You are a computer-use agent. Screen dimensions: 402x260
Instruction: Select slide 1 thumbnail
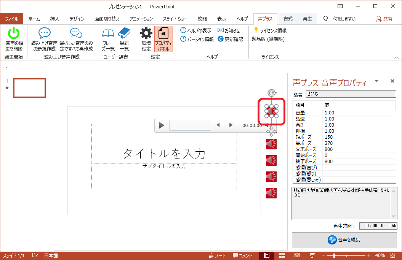tap(29, 88)
